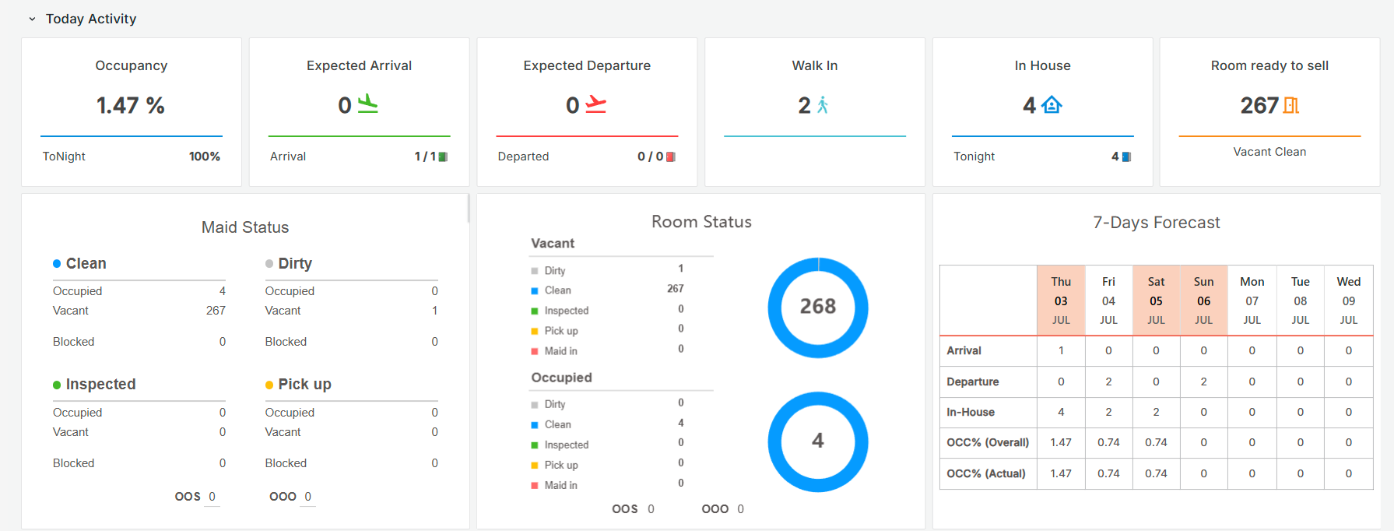This screenshot has width=1394, height=531.
Task: Click the red Expected Departure plane icon
Action: click(x=595, y=104)
